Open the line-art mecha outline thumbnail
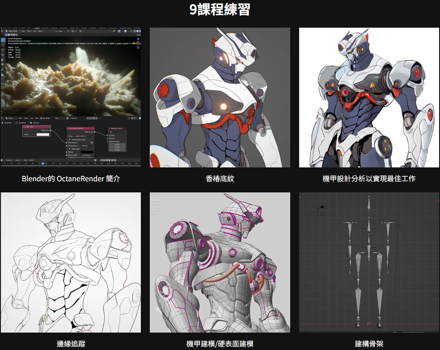440x350 pixels. coord(71,262)
